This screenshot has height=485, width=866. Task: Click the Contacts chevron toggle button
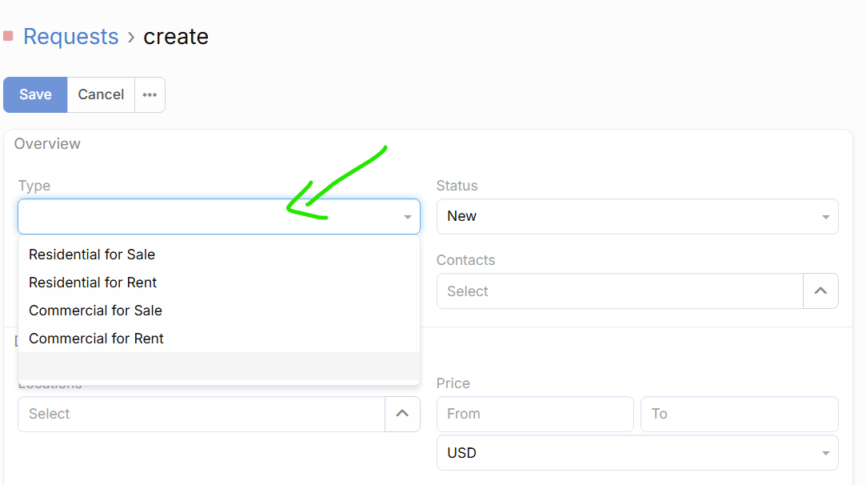(x=820, y=291)
